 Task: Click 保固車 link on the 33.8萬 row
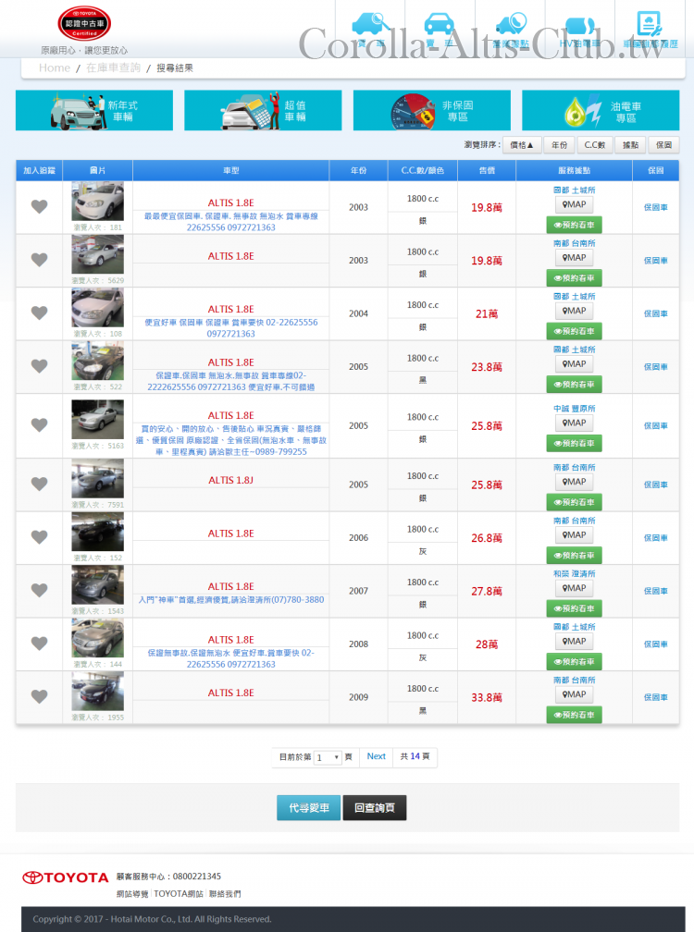click(655, 697)
